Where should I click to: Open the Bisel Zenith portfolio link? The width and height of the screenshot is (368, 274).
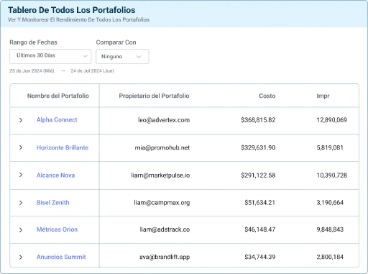52,203
